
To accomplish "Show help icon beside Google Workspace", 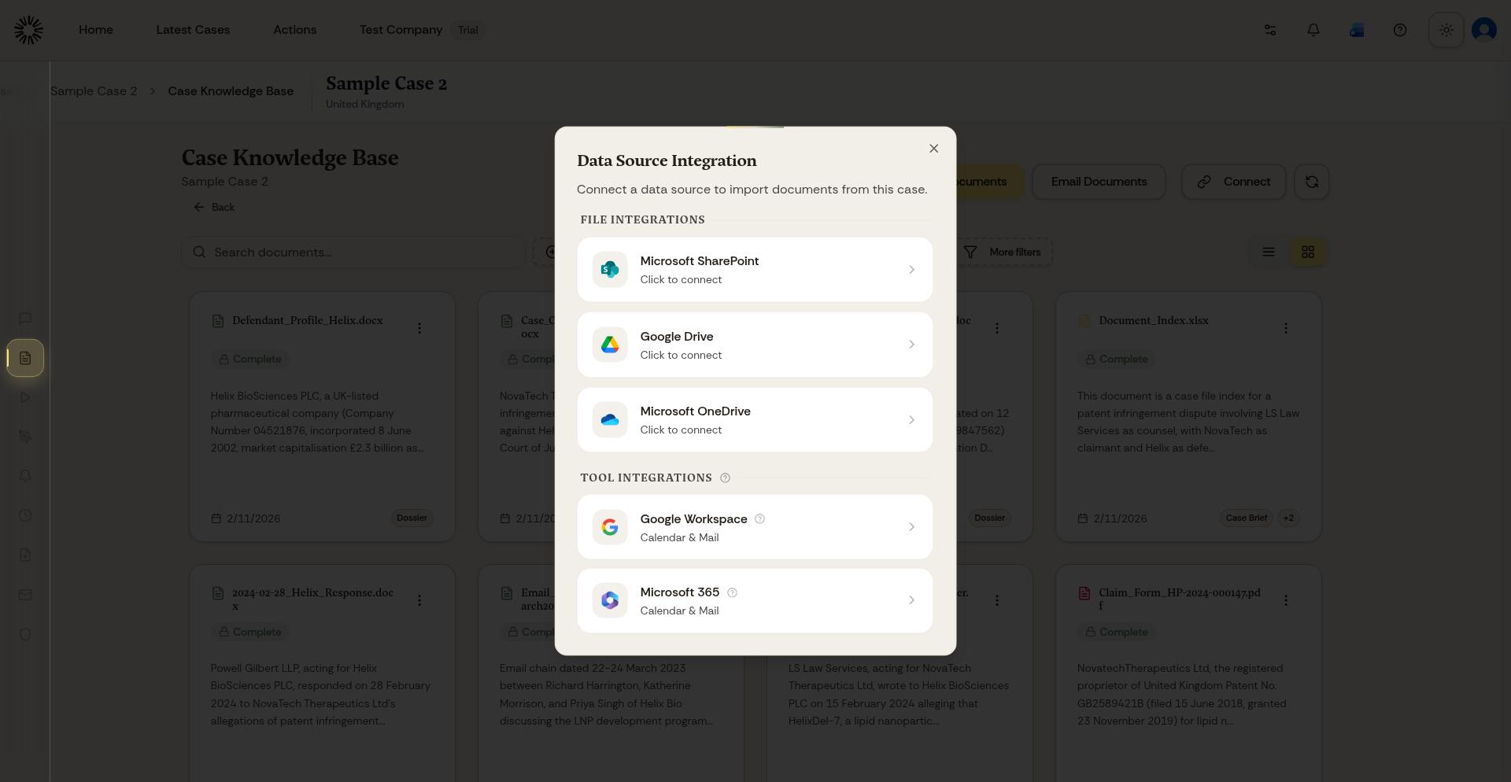I will tap(759, 518).
